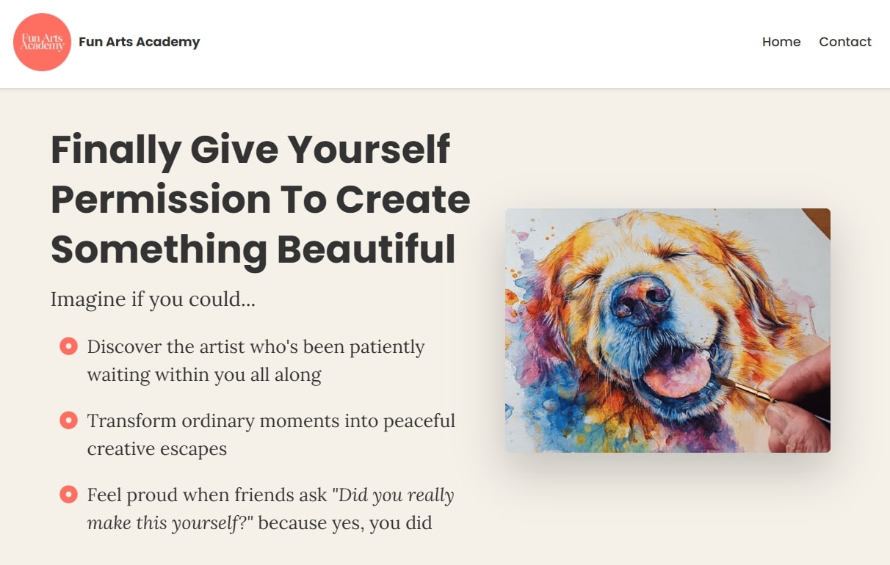Click the bullet icon beside "Feel proud when friends"
This screenshot has height=565, width=890.
point(68,494)
